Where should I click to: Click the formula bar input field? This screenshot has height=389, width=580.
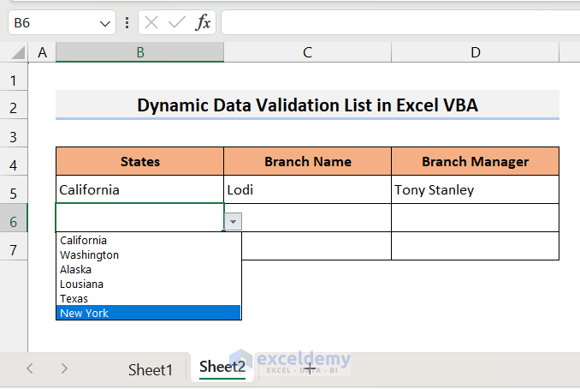click(x=398, y=23)
